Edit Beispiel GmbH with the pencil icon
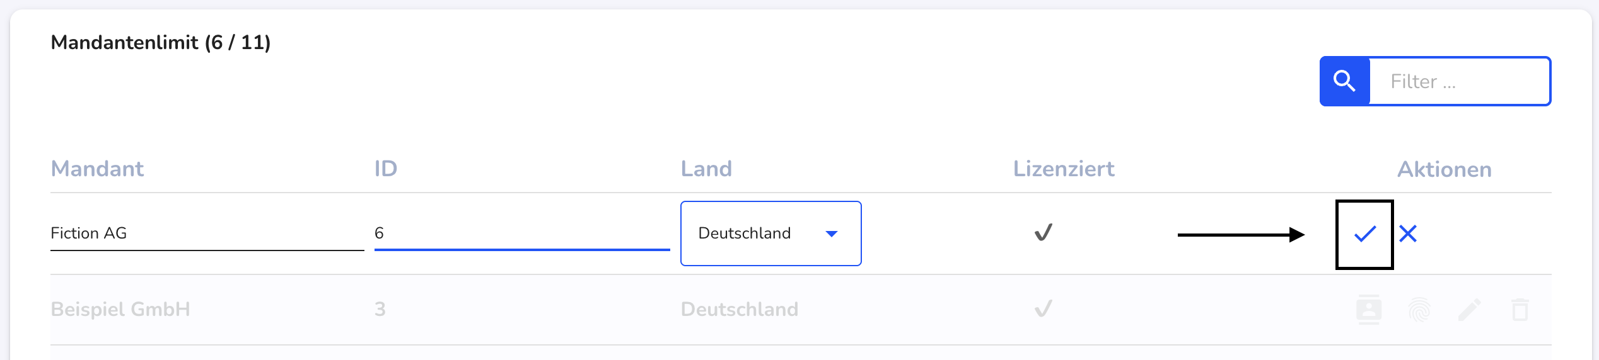1599x360 pixels. pos(1470,310)
